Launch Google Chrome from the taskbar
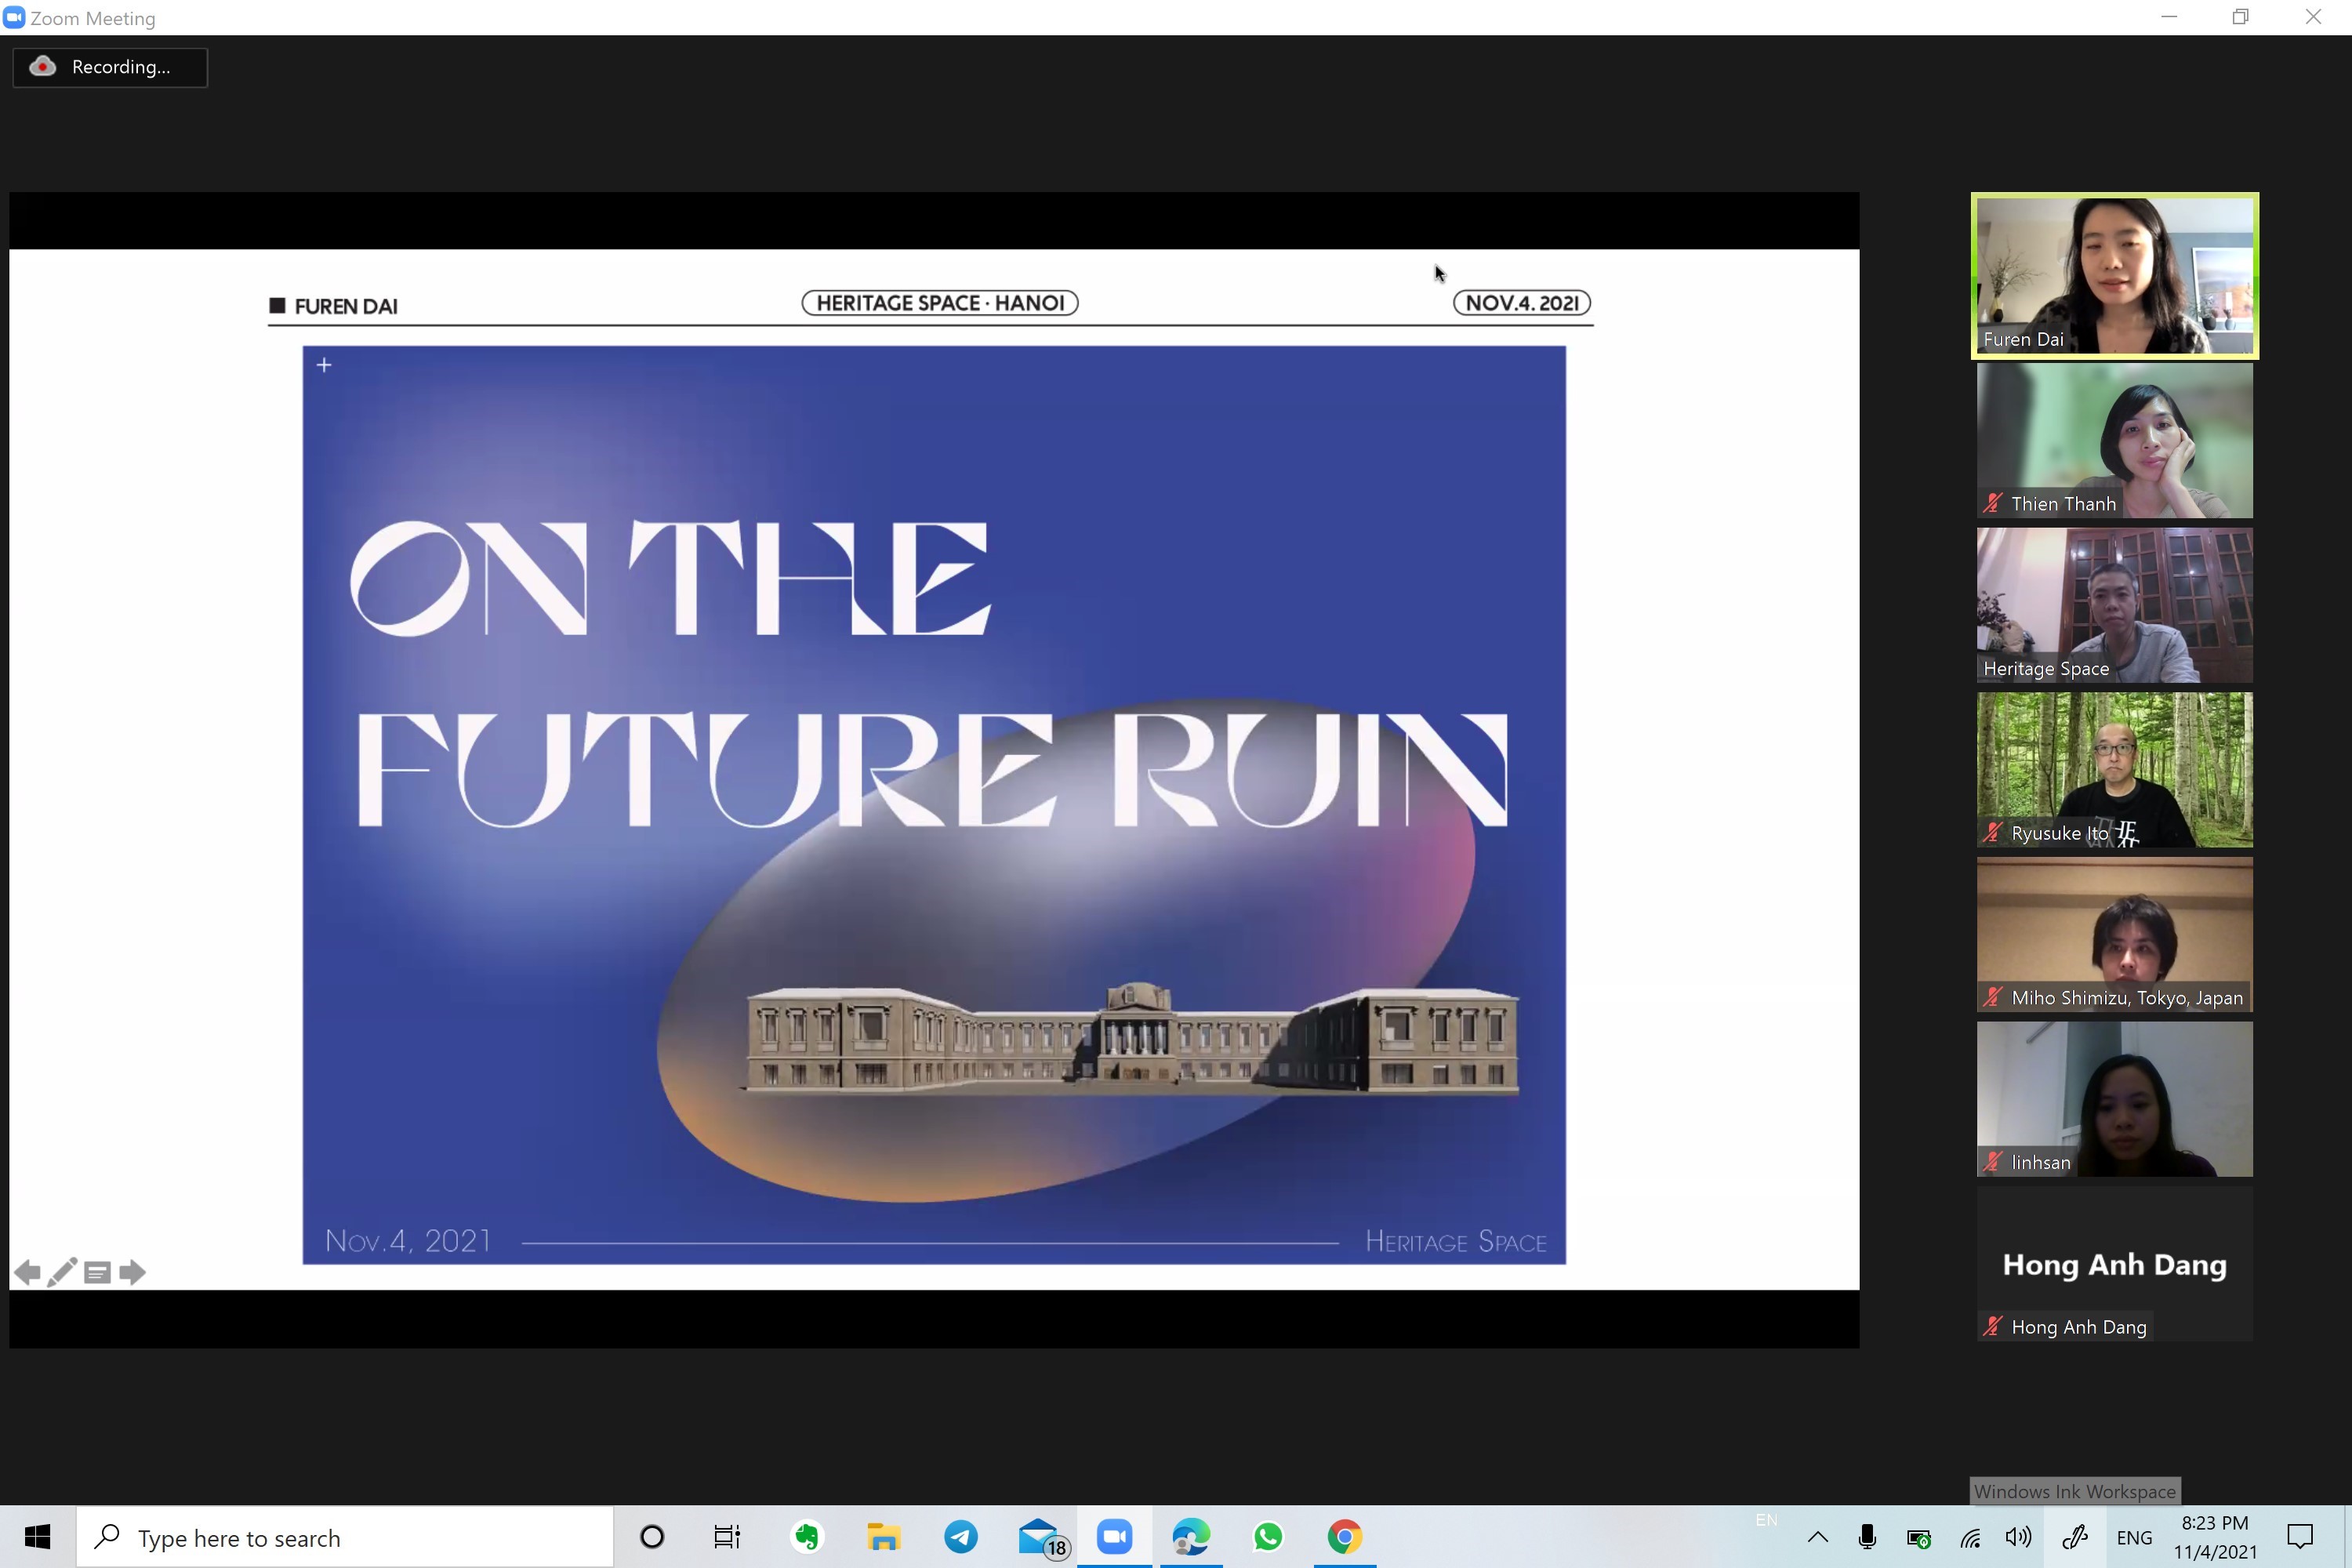Viewport: 2352px width, 1568px height. coord(1345,1537)
